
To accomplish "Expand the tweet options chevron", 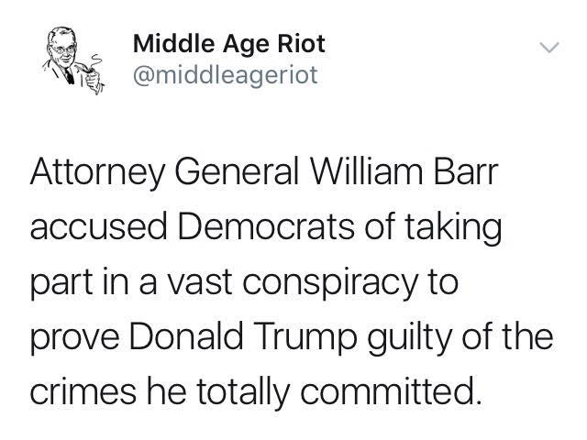I will coord(549,48).
